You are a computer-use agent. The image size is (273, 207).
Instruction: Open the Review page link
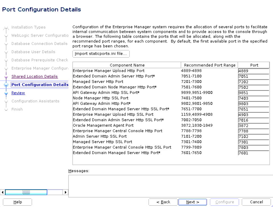click(x=18, y=93)
